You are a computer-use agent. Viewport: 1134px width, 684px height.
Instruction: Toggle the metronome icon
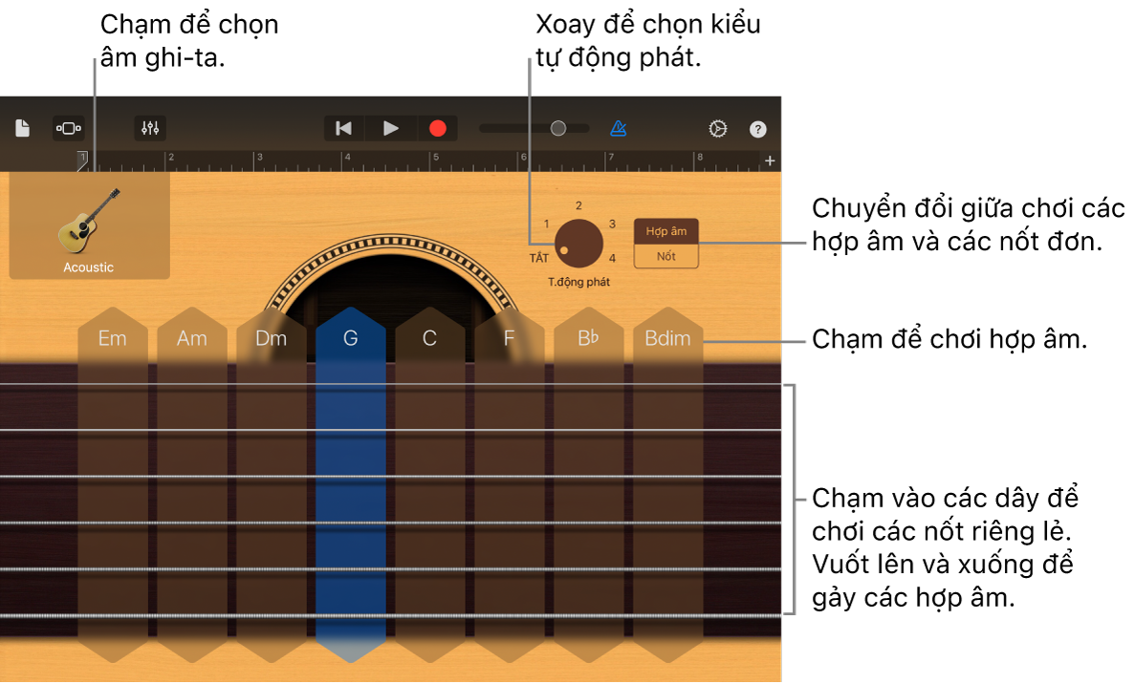619,128
